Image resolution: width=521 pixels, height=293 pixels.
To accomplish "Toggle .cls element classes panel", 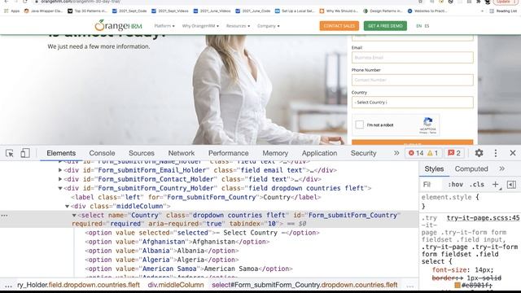I will coord(477,185).
